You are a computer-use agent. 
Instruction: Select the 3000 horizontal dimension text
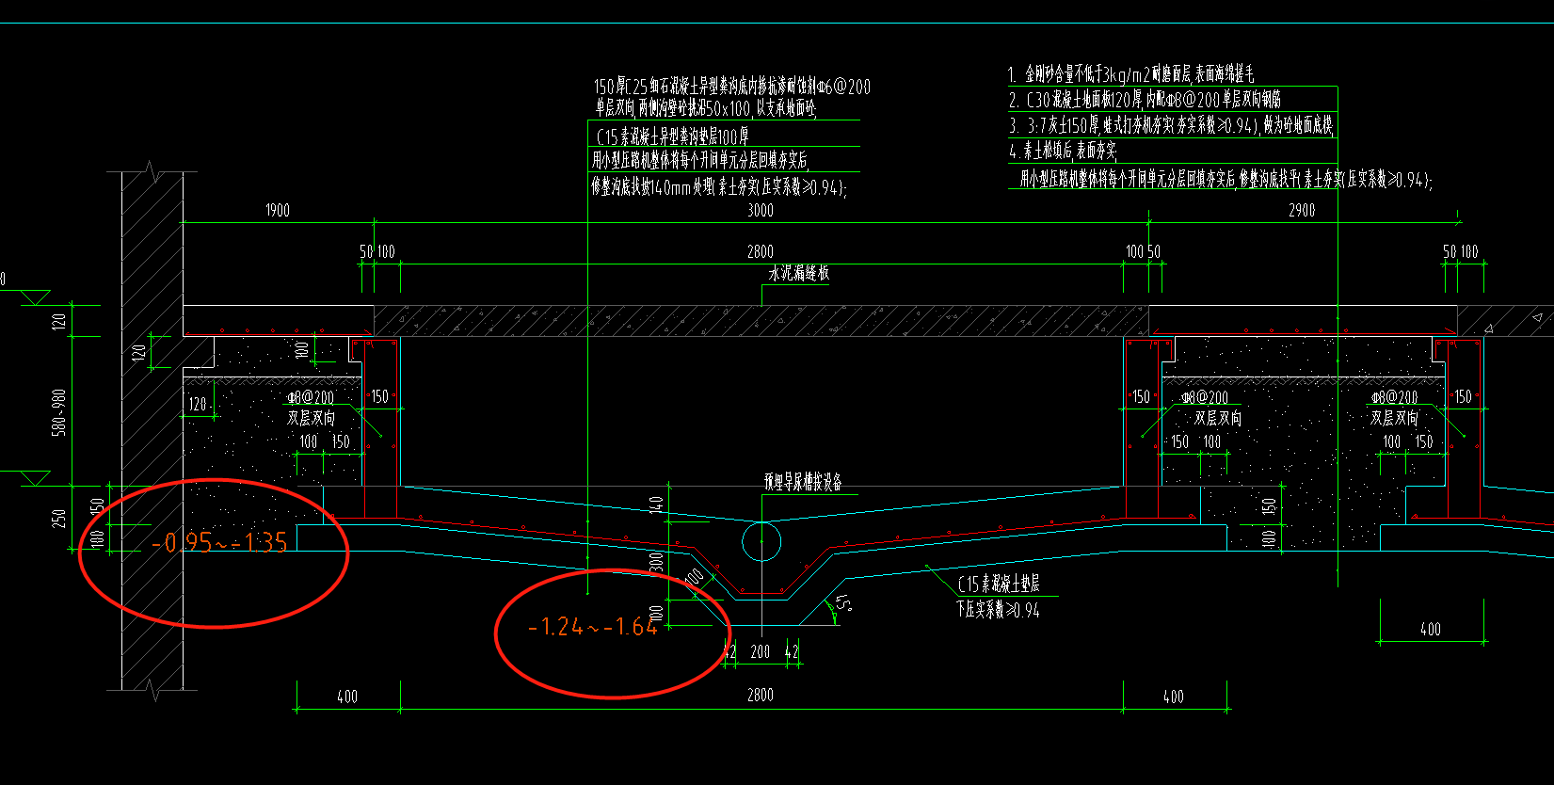761,211
